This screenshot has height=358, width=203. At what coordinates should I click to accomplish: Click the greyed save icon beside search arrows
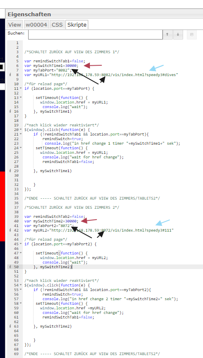192,35
